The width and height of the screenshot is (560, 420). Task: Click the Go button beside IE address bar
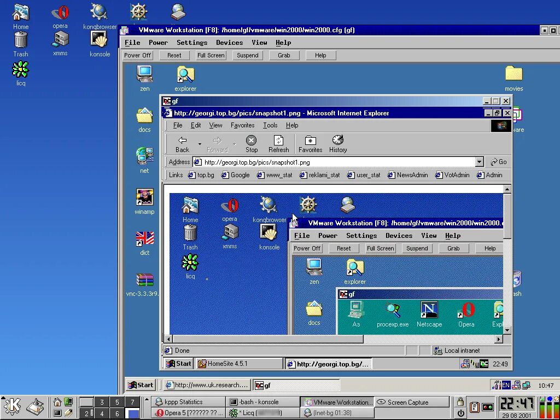499,162
